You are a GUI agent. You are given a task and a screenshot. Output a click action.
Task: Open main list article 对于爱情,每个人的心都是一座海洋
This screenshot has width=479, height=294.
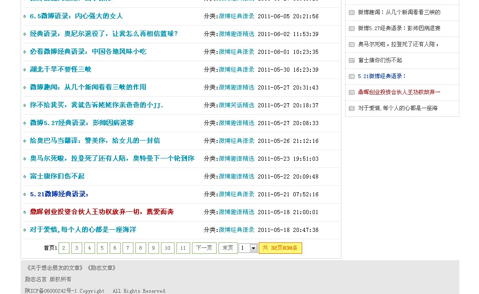coord(83,230)
